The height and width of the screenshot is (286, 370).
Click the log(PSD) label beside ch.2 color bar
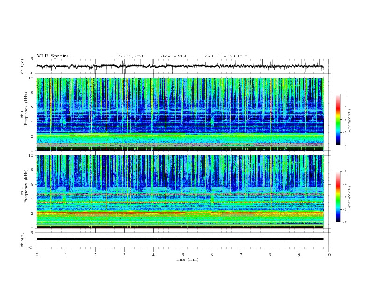(x=349, y=199)
